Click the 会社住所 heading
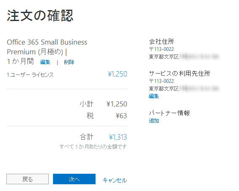Viewport: 239px width, 191px height. 162,42
